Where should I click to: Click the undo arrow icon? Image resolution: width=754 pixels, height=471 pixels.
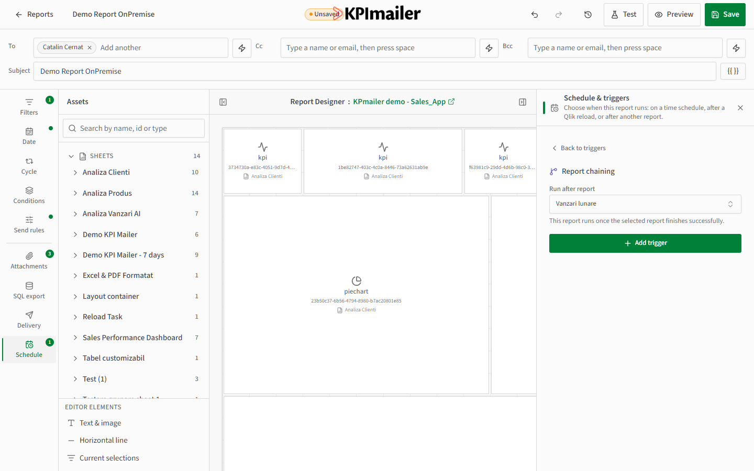point(535,15)
